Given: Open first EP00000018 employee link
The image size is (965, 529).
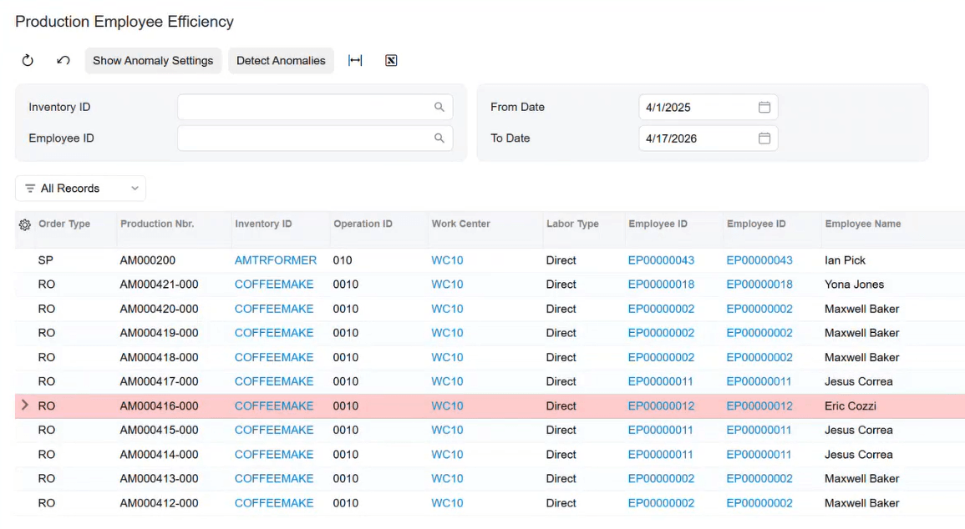Looking at the screenshot, I should [661, 285].
